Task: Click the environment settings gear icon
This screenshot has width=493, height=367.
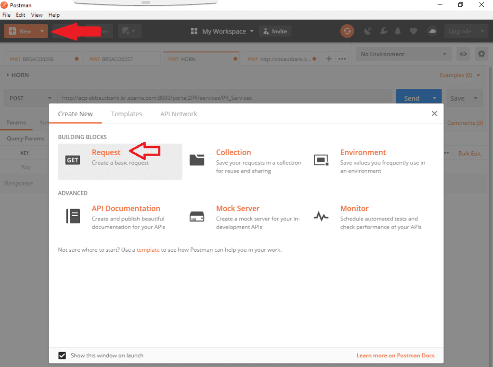Action: click(x=481, y=54)
